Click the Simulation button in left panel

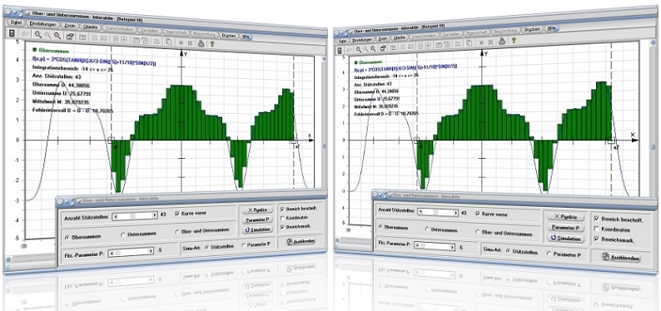[x=257, y=230]
